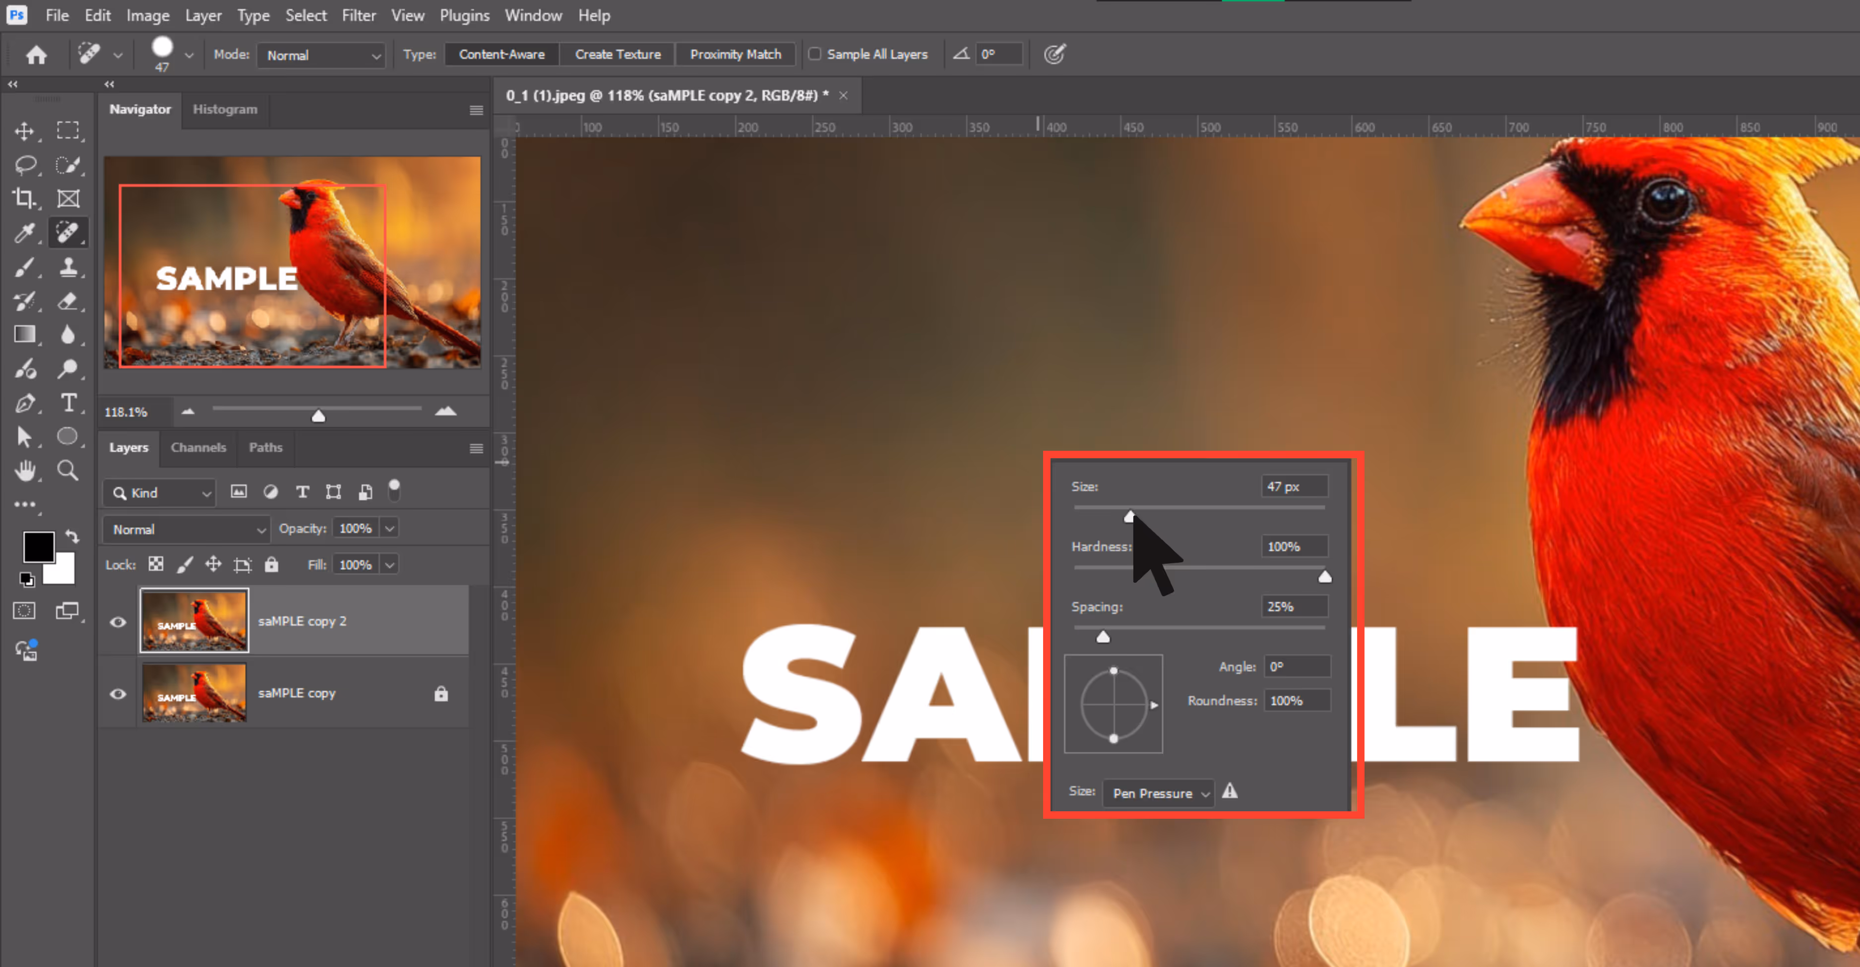Click the pressure for size target icon
1860x967 pixels.
1054,54
